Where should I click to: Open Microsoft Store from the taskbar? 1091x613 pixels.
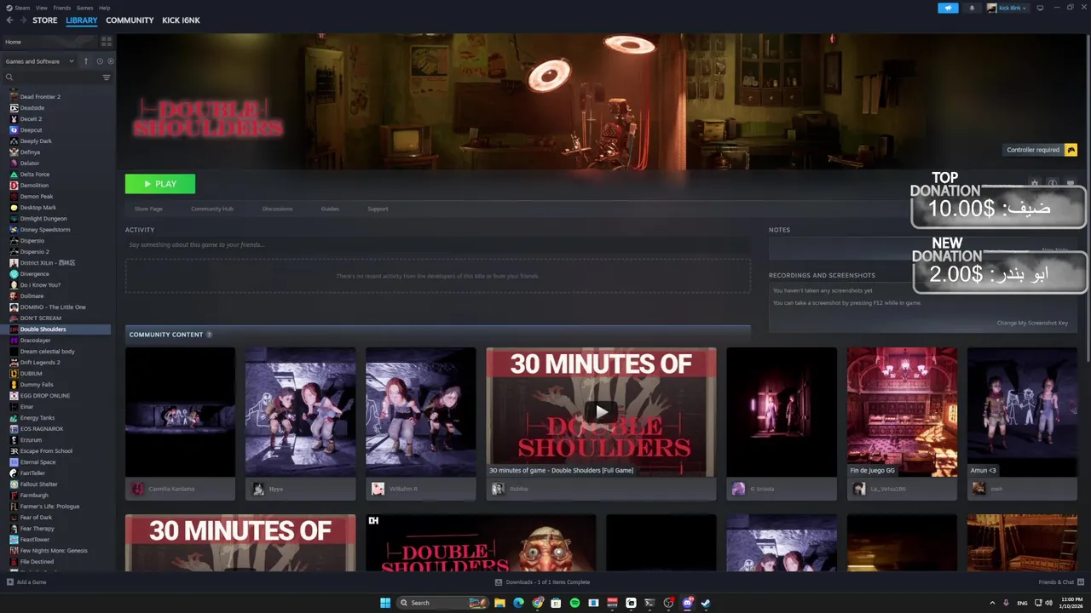[x=557, y=603]
